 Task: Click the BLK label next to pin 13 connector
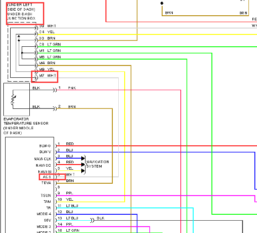100,218
